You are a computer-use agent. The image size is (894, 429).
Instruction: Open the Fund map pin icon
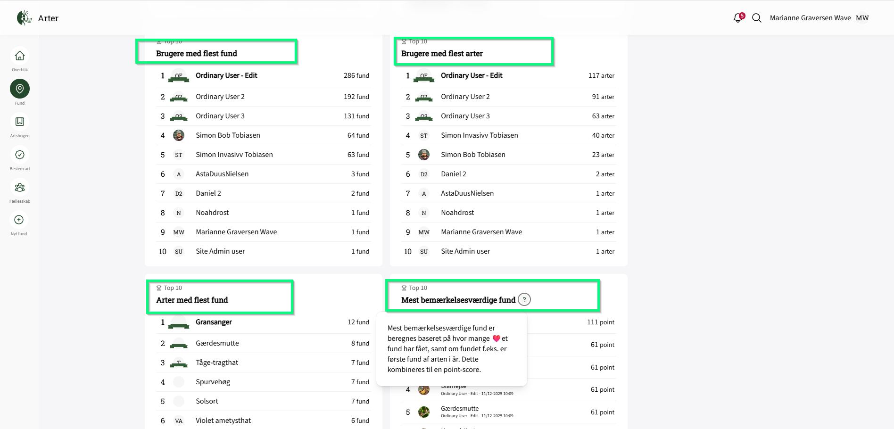(x=20, y=89)
